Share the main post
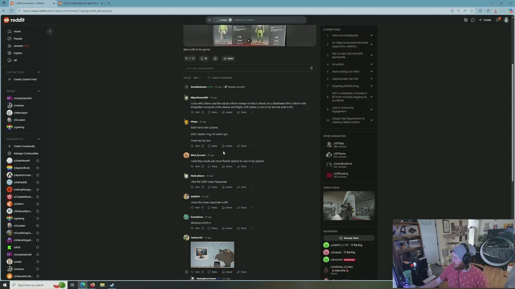515x289 pixels. (x=228, y=58)
